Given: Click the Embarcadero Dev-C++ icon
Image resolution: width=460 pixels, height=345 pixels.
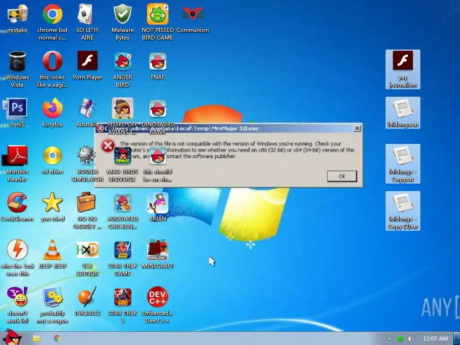Looking at the screenshot, I should tap(158, 305).
